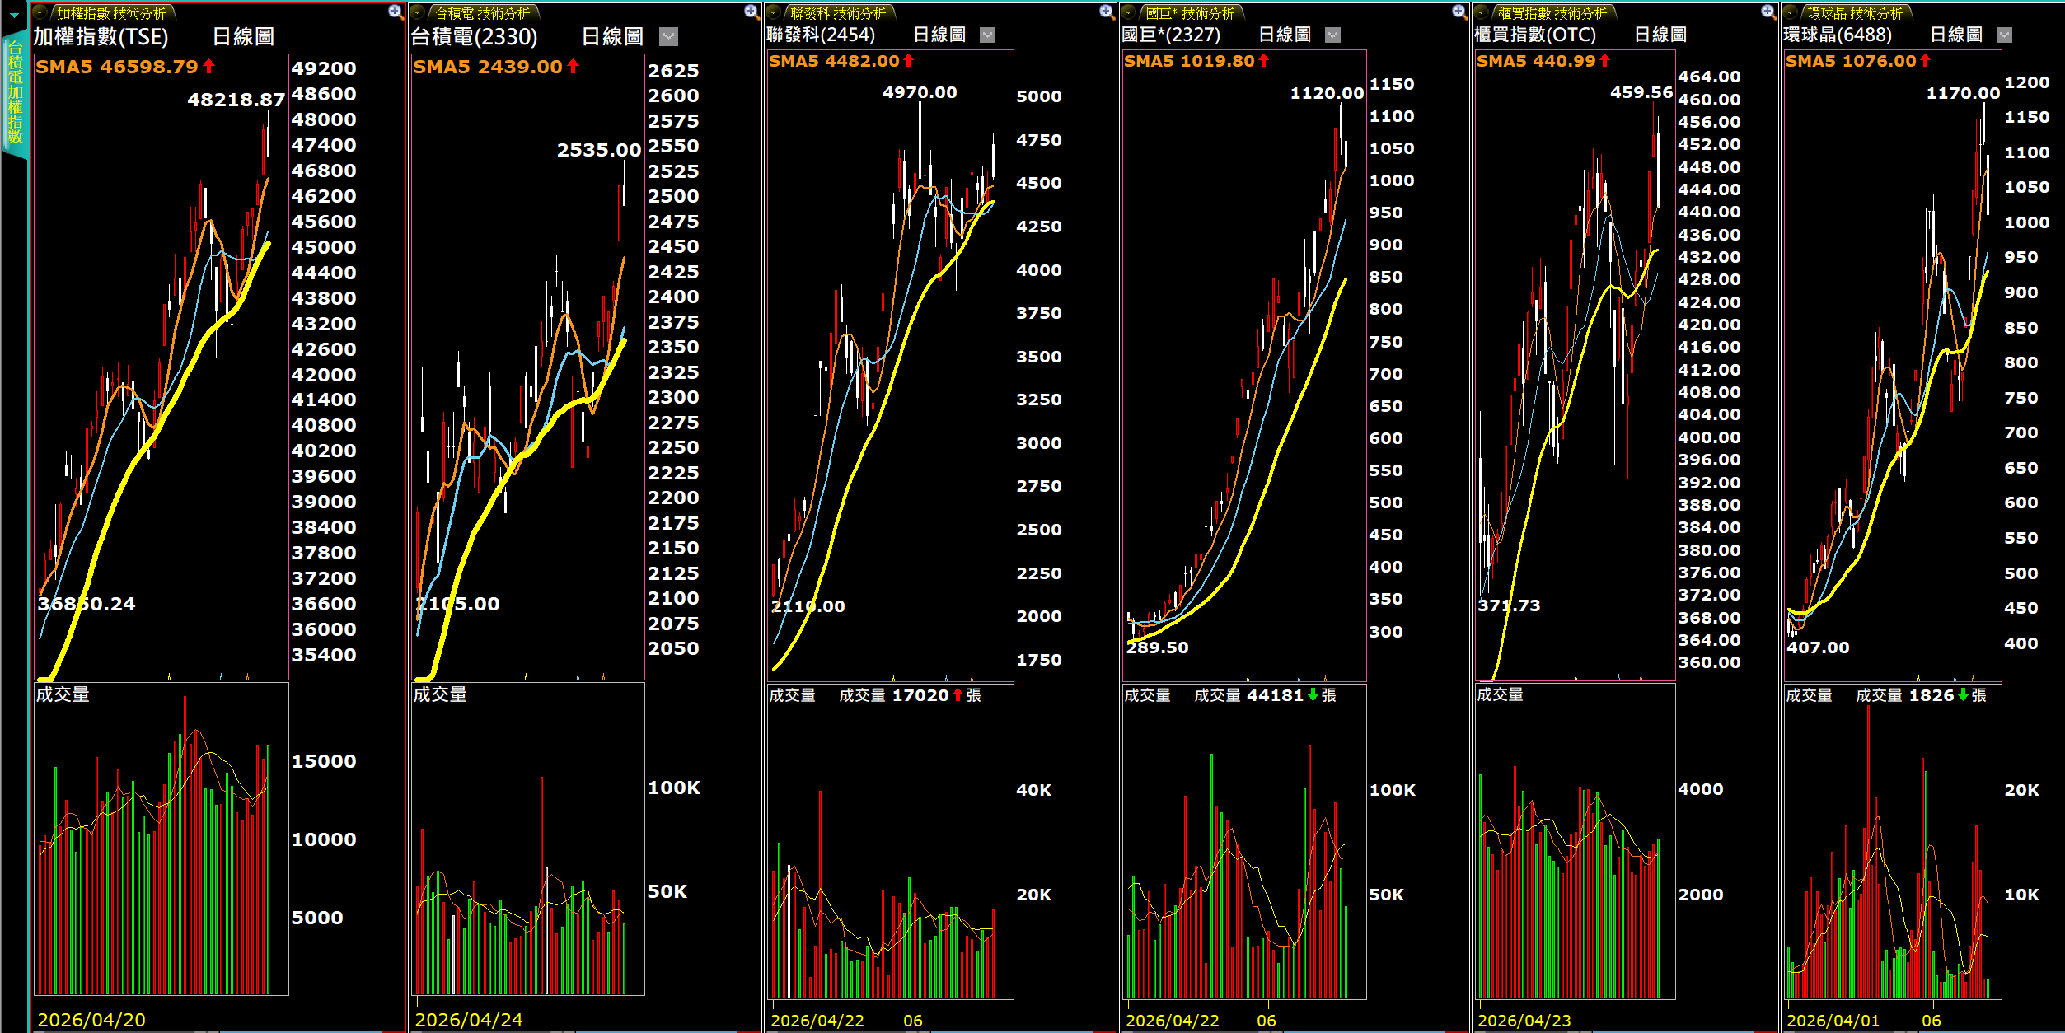Expand the period dropdown beside 聯發科 日線圖
The width and height of the screenshot is (2065, 1033).
coord(988,35)
